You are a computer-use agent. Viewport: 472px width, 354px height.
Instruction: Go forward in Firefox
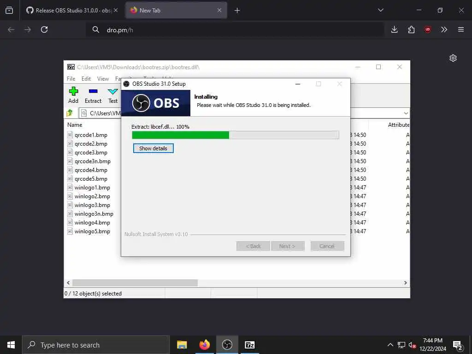[28, 29]
